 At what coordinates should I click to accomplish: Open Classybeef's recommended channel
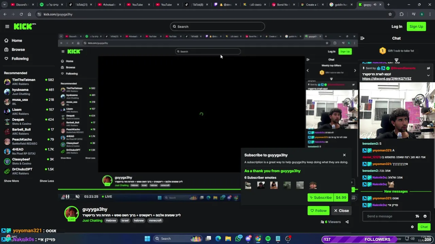click(29, 161)
